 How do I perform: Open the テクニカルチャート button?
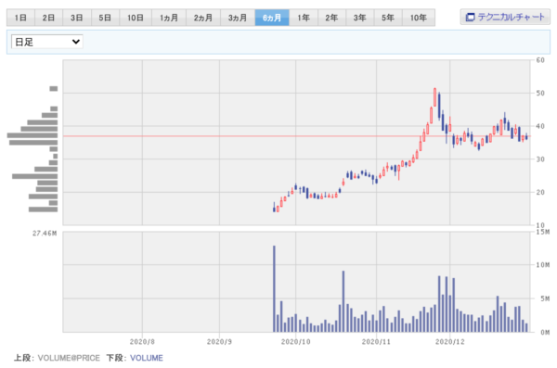[505, 17]
